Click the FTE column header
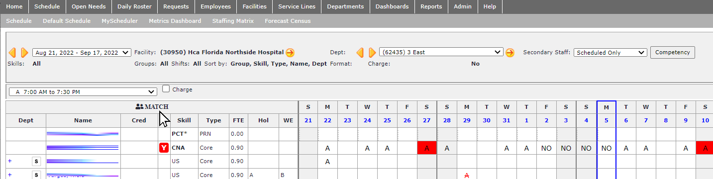 (238, 120)
